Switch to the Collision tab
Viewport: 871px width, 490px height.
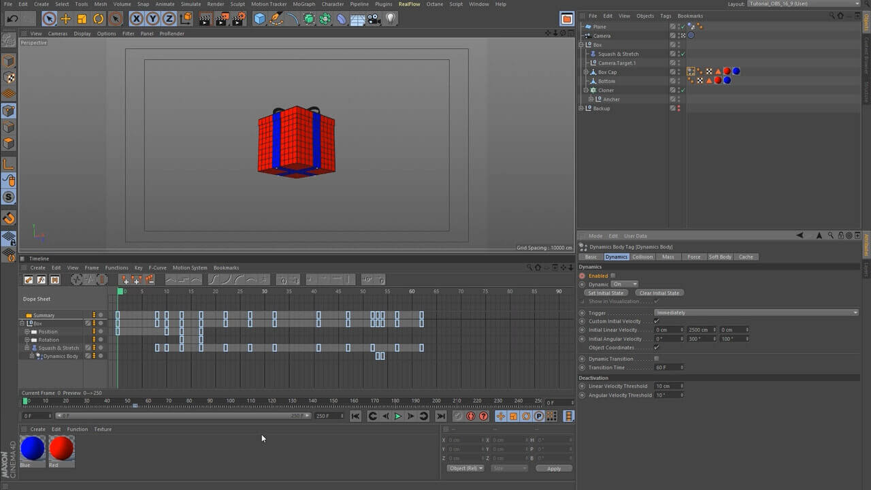[x=642, y=257]
